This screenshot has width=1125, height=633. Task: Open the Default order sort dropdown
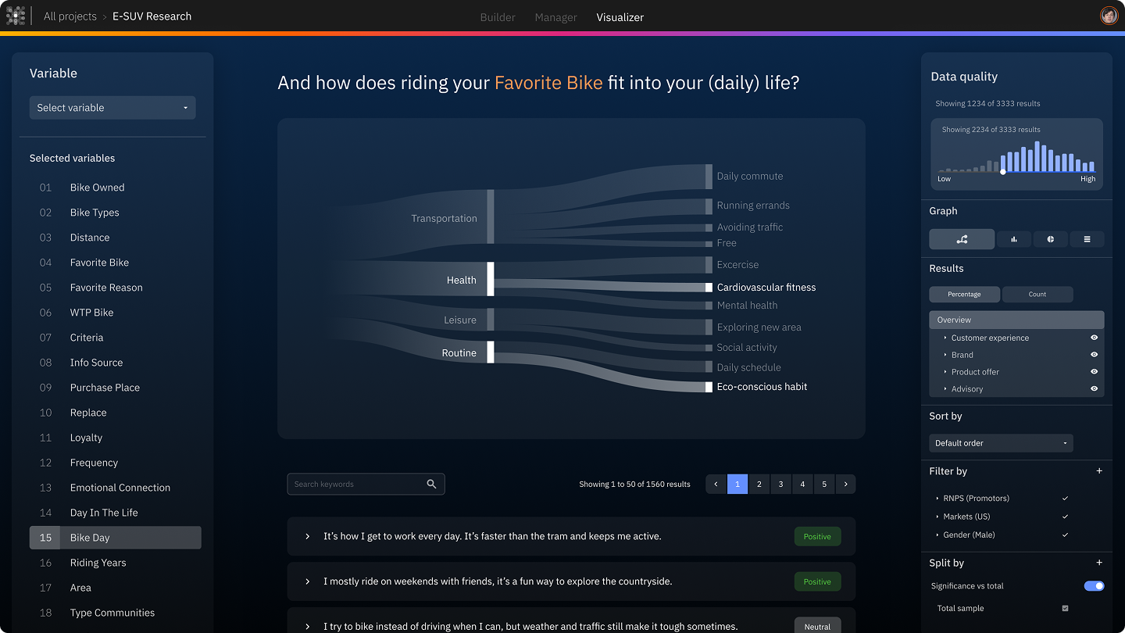click(1001, 442)
